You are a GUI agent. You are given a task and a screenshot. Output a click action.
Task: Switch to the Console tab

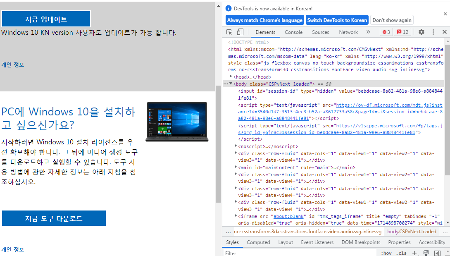point(293,32)
